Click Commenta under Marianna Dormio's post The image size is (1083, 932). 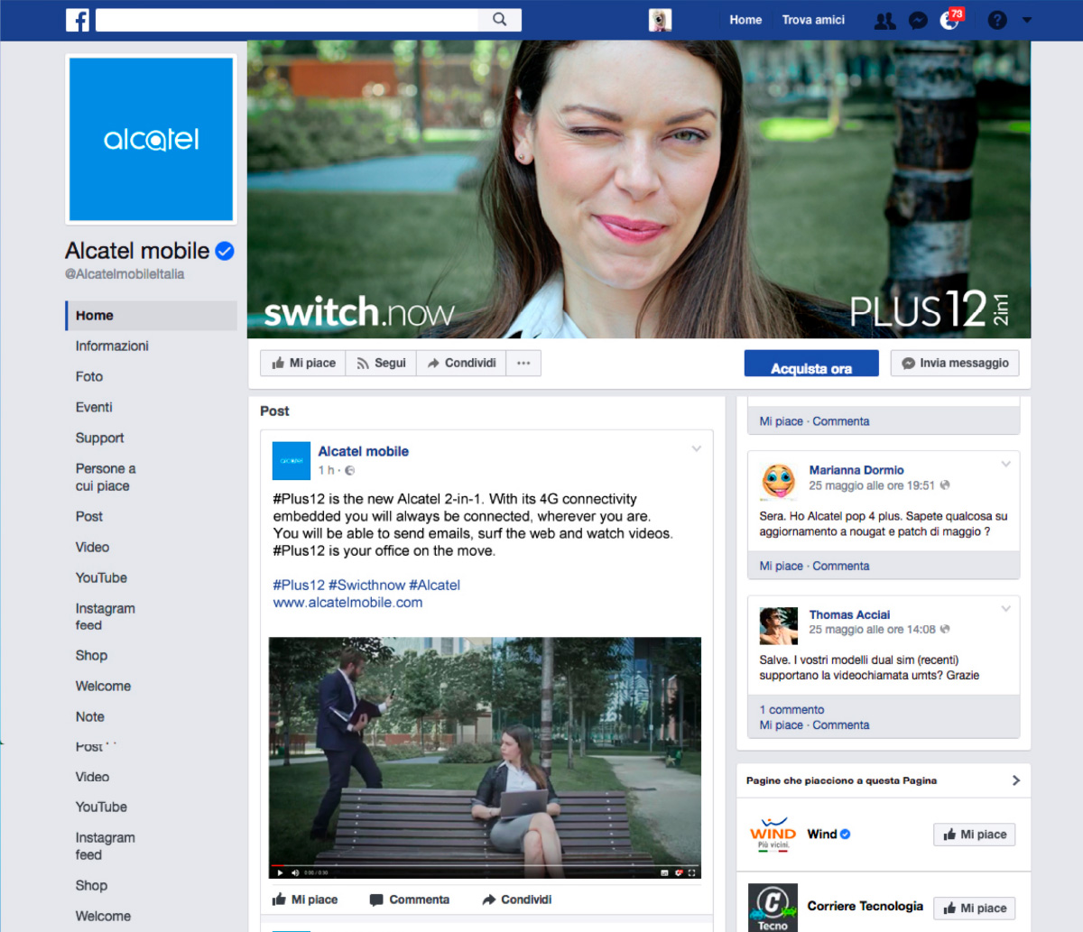coord(841,567)
